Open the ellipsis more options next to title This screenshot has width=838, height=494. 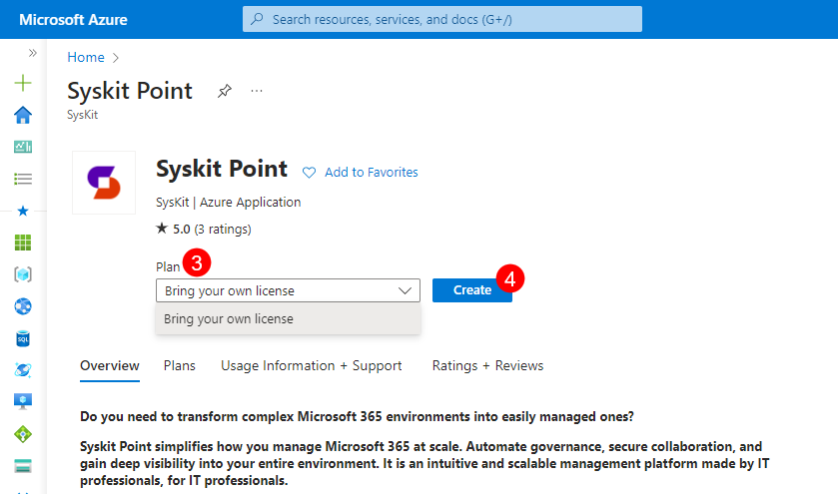(x=257, y=91)
